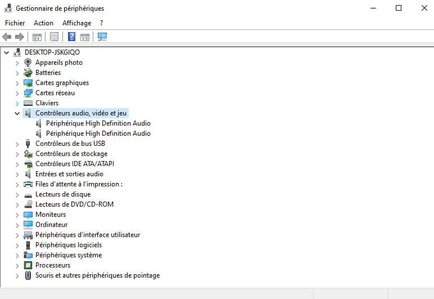434x299 pixels.
Task: Open the Properties toolbar icon
Action: click(x=54, y=37)
